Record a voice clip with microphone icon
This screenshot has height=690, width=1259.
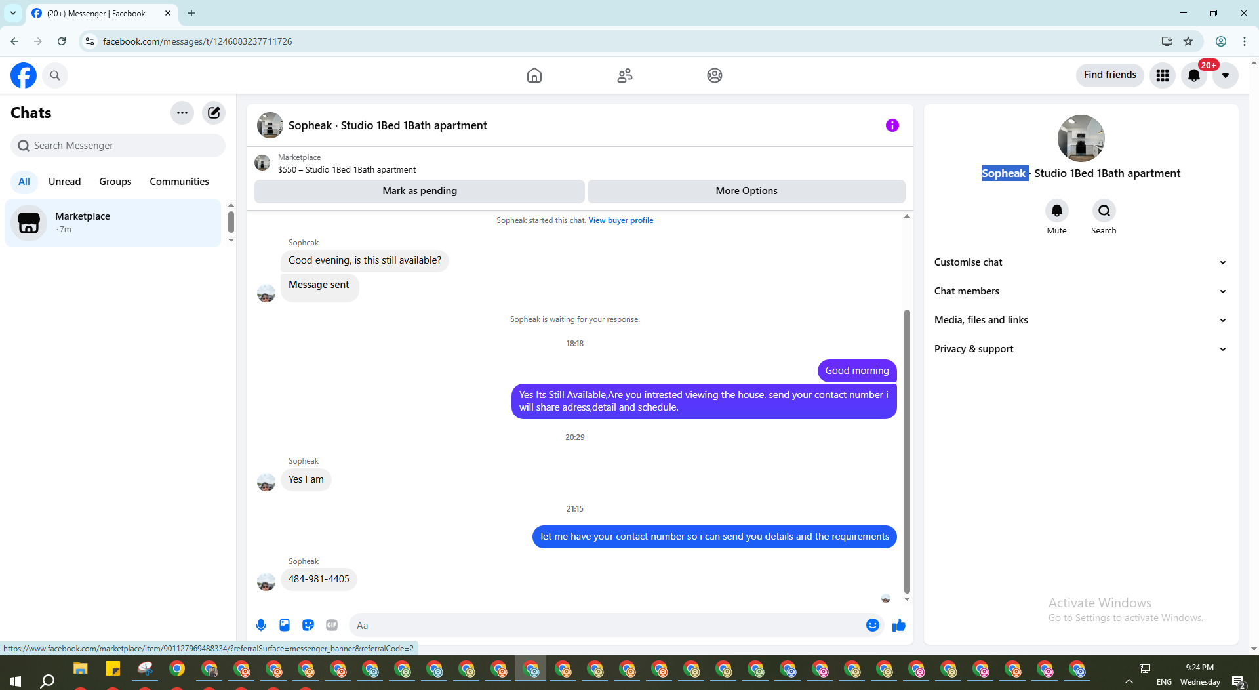pyautogui.click(x=261, y=625)
